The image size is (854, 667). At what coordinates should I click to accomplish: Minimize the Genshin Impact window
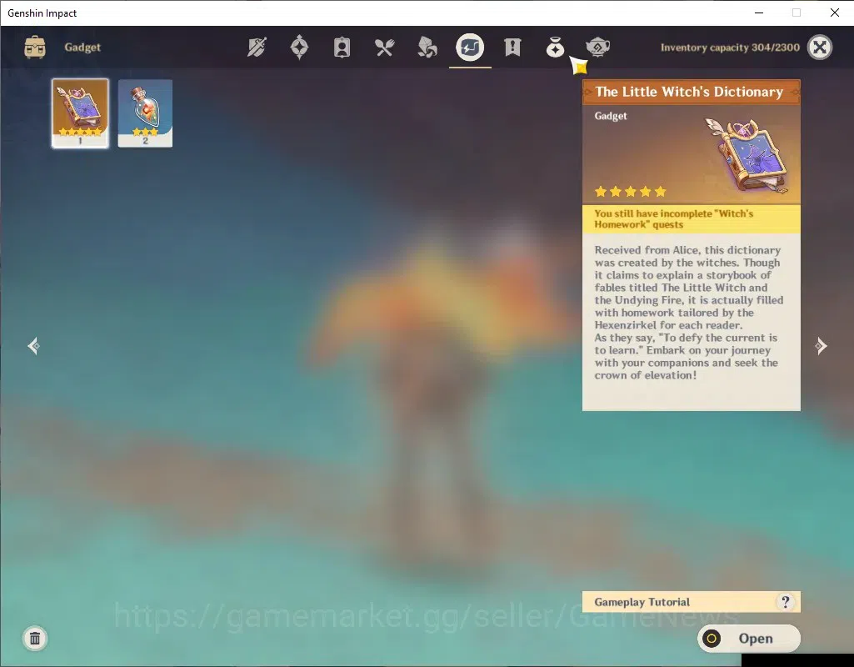tap(759, 13)
